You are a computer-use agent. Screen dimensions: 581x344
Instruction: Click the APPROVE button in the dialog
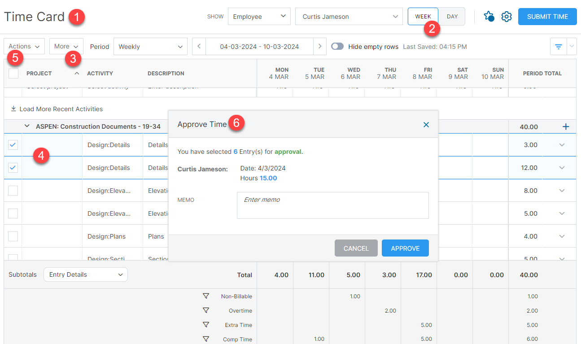405,248
